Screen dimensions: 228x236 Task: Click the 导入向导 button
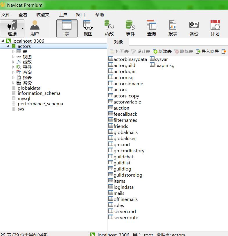(207, 51)
